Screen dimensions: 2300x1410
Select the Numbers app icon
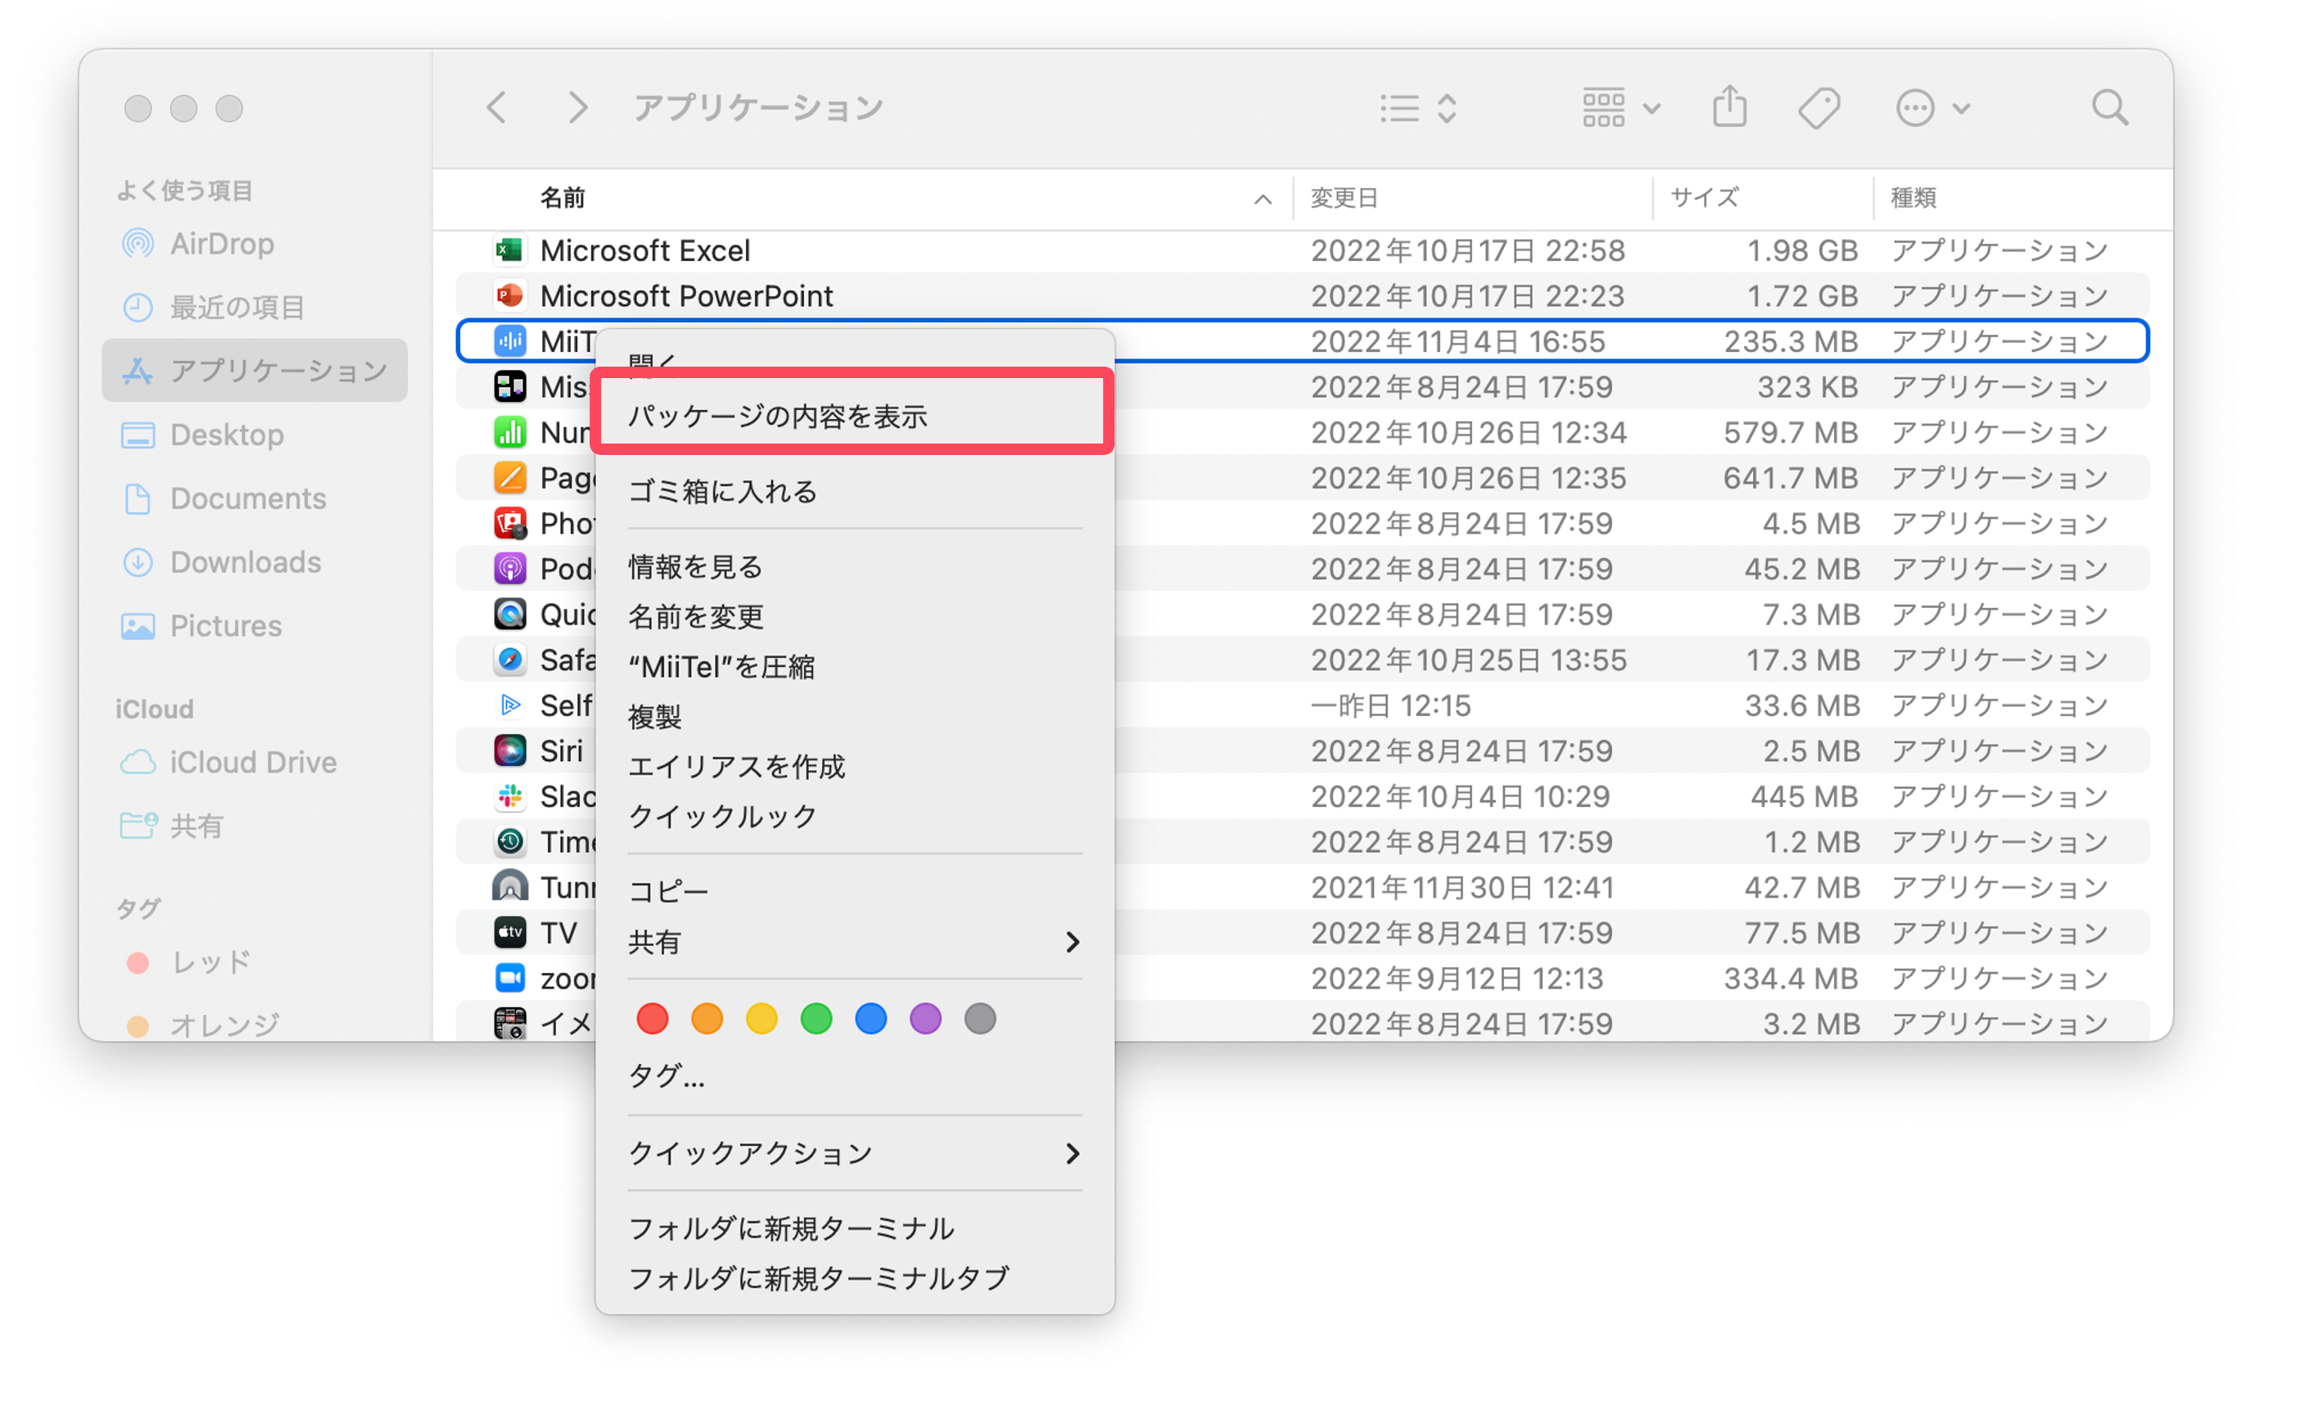(509, 432)
